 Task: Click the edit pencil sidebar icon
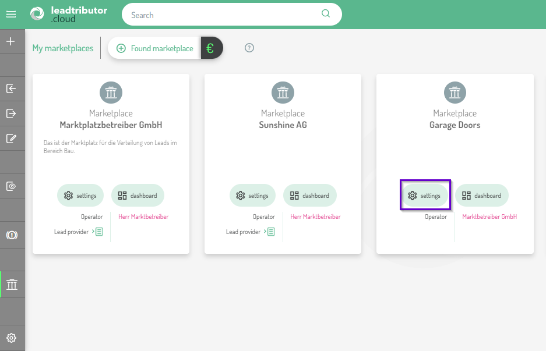[11, 139]
